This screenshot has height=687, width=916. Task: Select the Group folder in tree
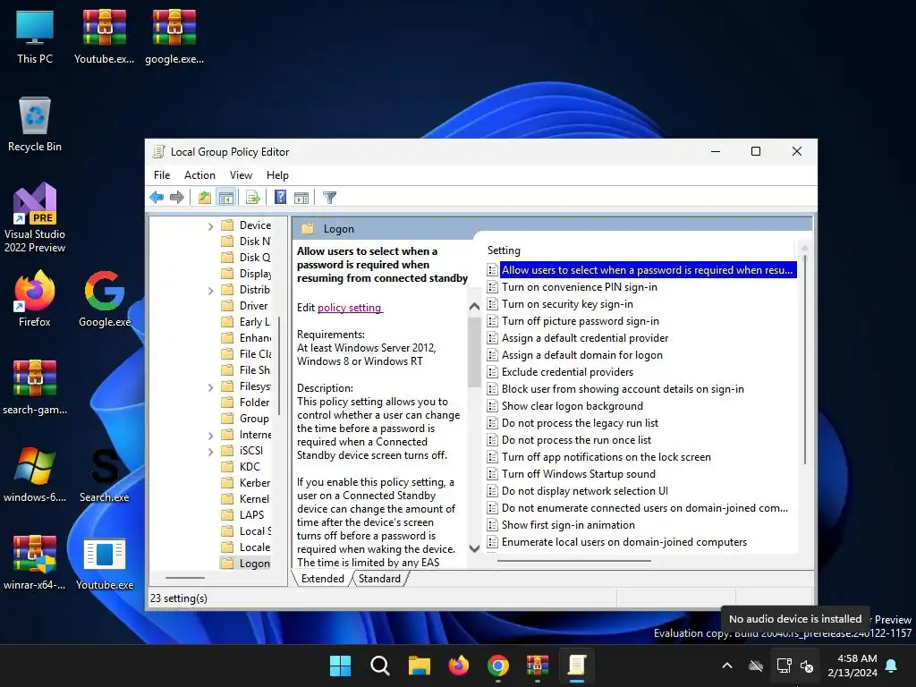coord(245,419)
